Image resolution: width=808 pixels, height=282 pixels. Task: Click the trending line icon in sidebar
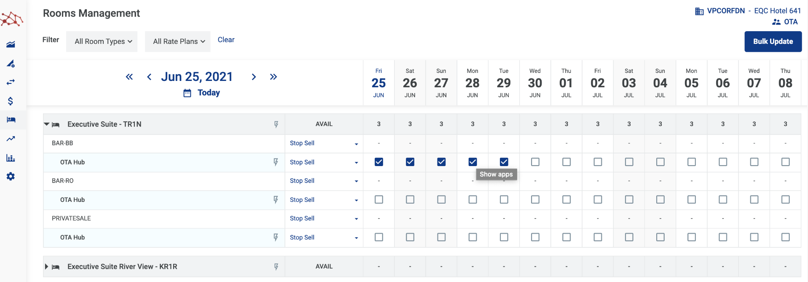11,139
